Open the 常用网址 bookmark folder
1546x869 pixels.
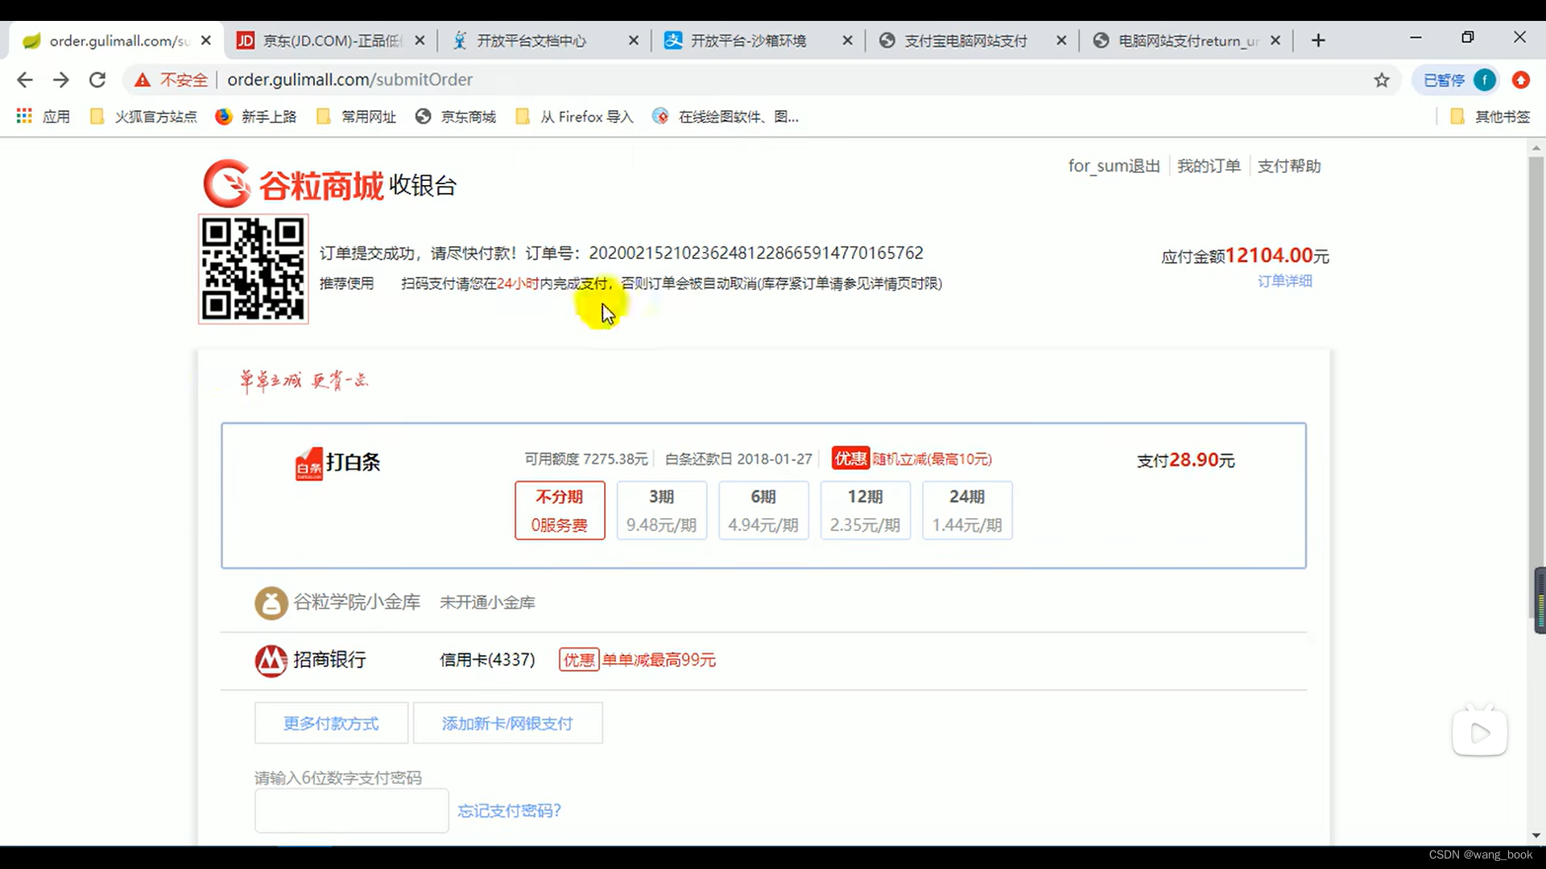(356, 117)
